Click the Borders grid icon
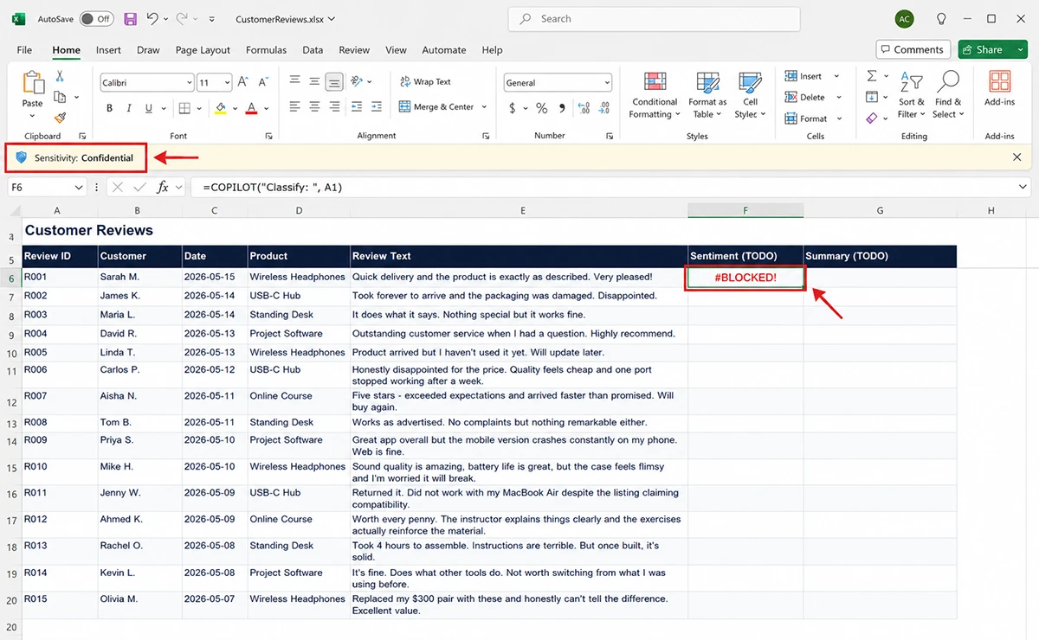 (184, 108)
